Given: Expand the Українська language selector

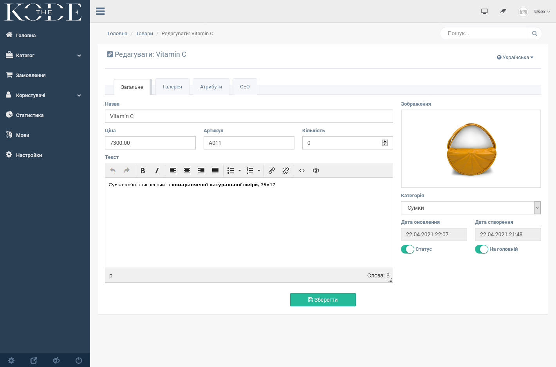Looking at the screenshot, I should click(x=515, y=58).
